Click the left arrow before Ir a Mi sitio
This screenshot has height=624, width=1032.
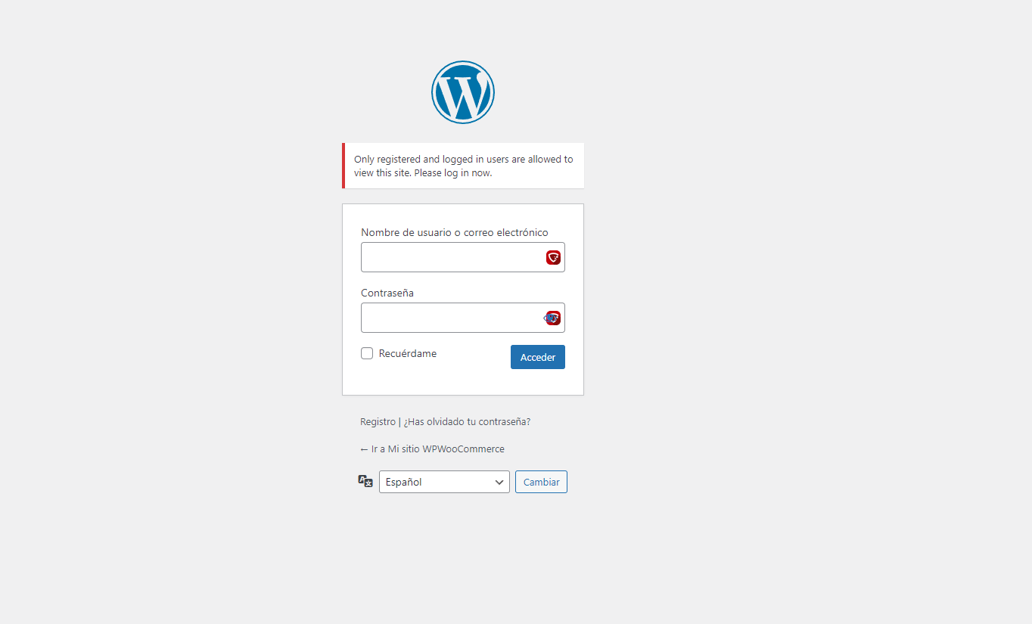365,449
